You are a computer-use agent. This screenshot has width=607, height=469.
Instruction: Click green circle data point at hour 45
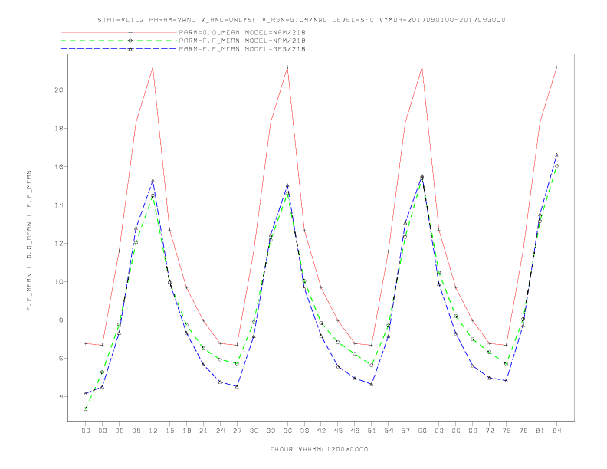(338, 343)
